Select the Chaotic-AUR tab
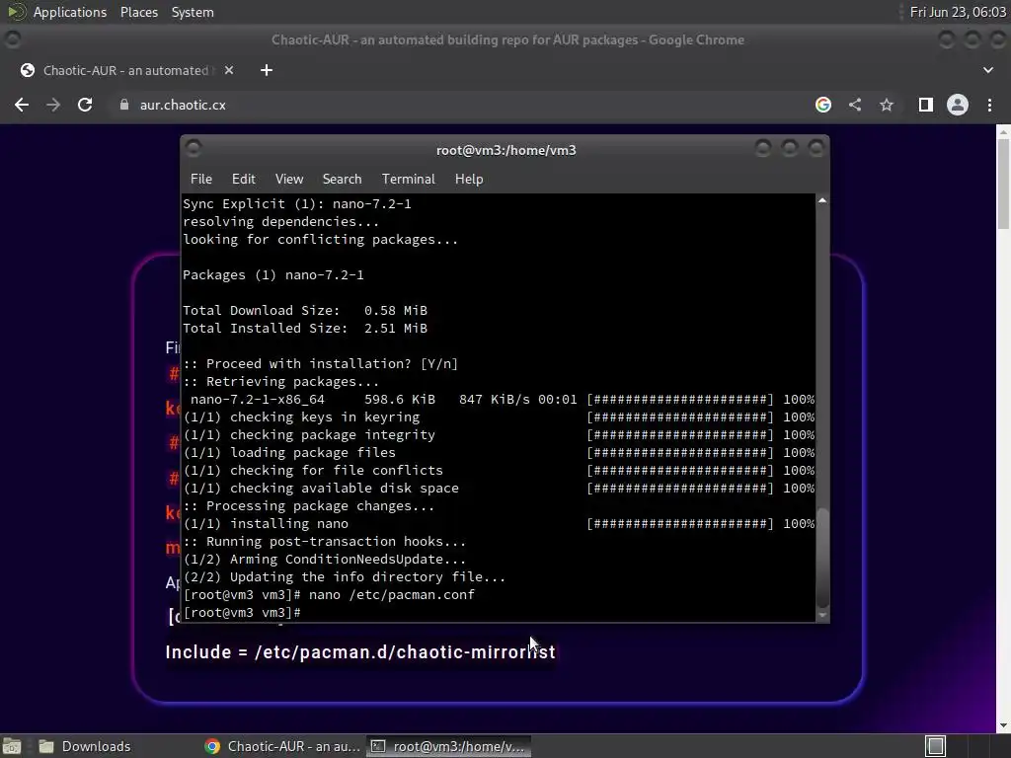The image size is (1011, 758). point(125,70)
